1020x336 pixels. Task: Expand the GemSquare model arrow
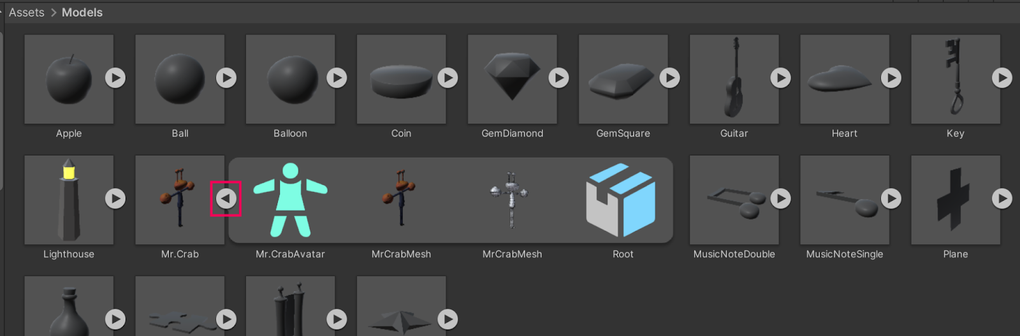(x=669, y=78)
